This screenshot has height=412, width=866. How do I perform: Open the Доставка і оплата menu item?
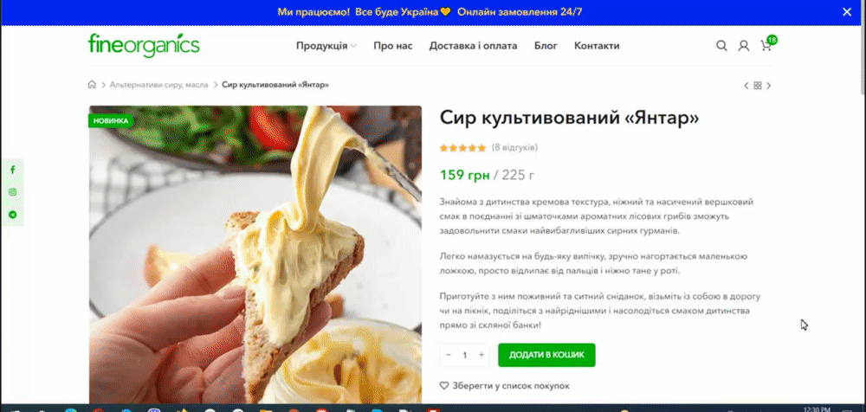point(474,46)
